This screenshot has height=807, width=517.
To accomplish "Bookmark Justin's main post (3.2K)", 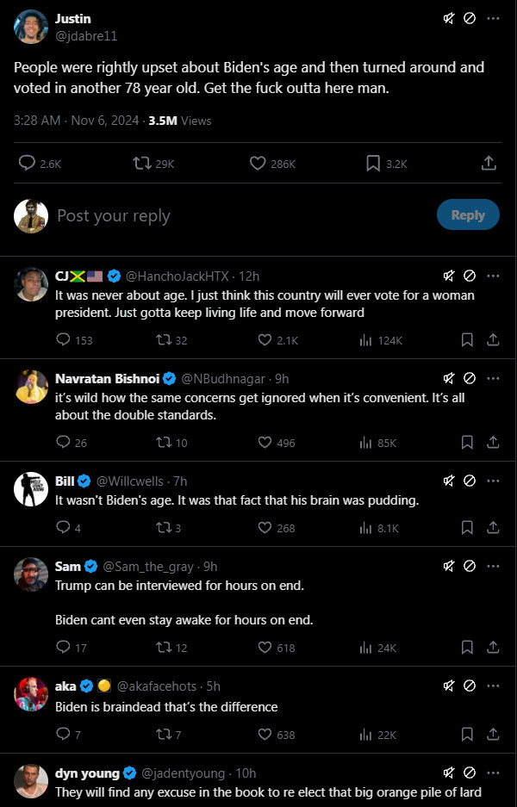I will pyautogui.click(x=374, y=163).
